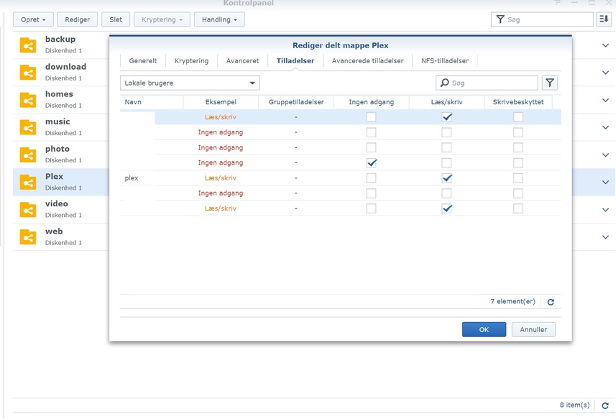Open the Lokale brugere dropdown
This screenshot has height=419, width=616.
tap(190, 83)
